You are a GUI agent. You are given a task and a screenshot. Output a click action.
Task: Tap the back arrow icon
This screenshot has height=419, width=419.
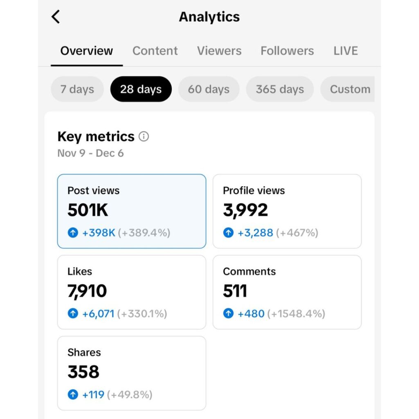pyautogui.click(x=56, y=17)
